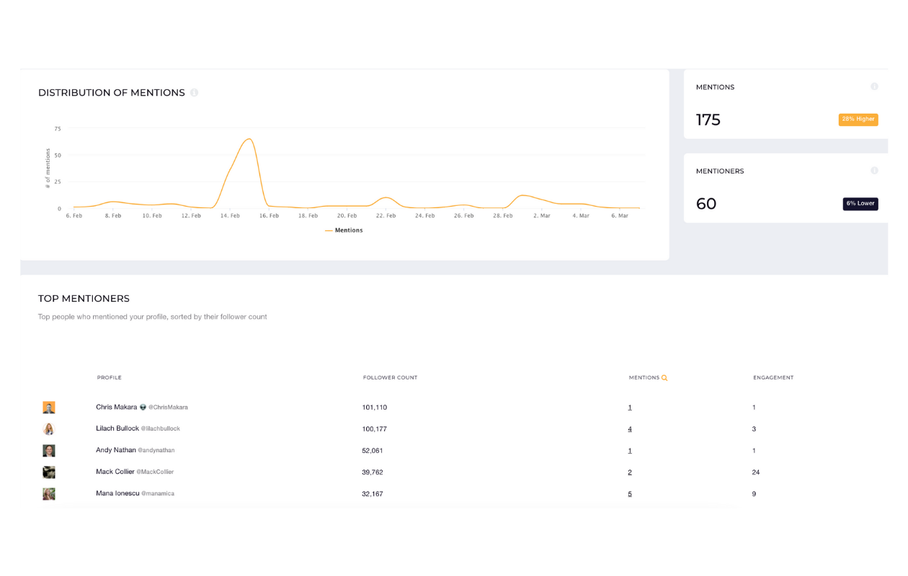The width and height of the screenshot is (908, 576).
Task: Click follower count 101,110
Action: point(375,408)
